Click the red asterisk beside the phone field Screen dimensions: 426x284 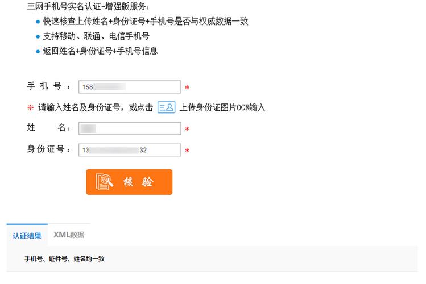187,87
